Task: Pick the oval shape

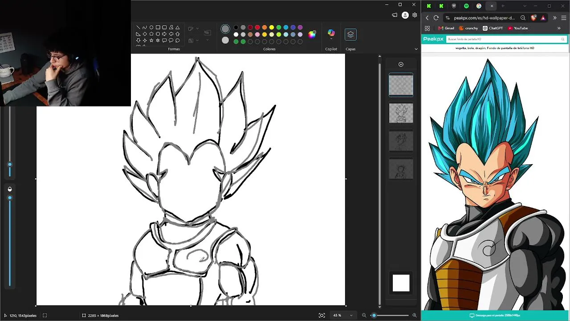Action: [x=151, y=28]
